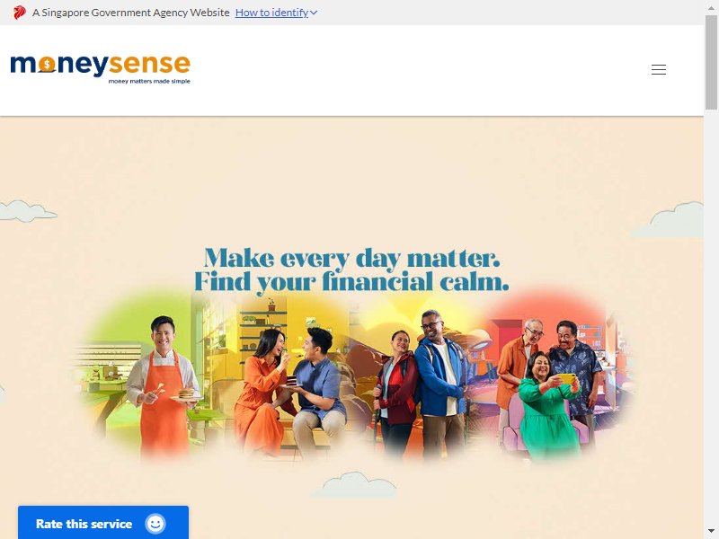Screen dimensions: 719x539
Task: Click the vertical scrollbar thumb
Action: 711,63
